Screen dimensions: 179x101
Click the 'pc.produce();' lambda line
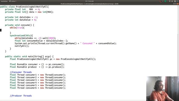pyautogui.click(x=37, y=67)
